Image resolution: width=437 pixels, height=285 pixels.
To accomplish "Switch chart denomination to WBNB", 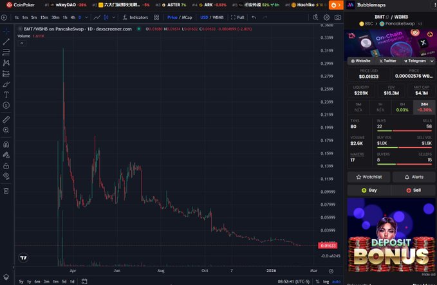I will [x=218, y=17].
